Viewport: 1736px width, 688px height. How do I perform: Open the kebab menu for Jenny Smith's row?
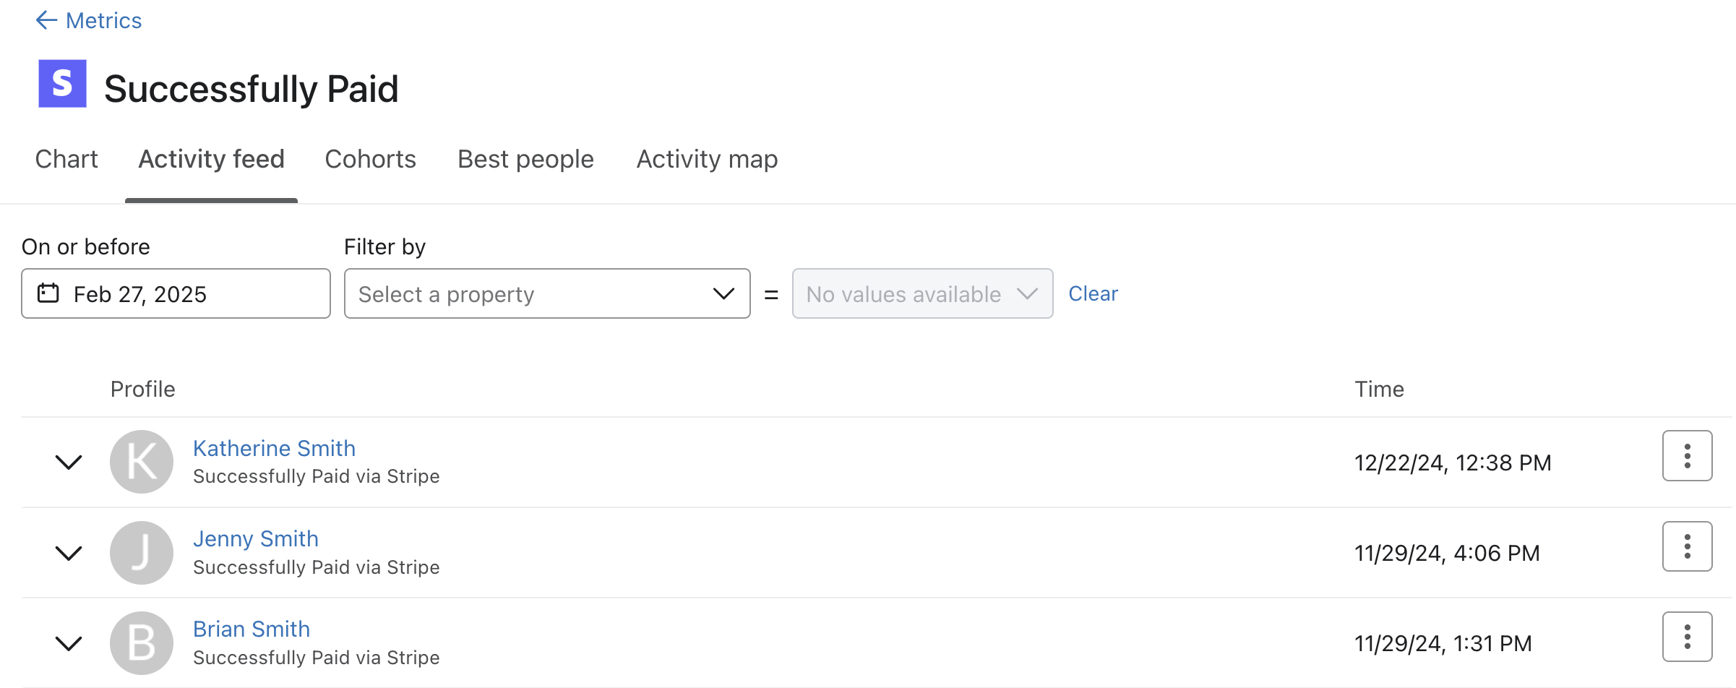[1687, 546]
